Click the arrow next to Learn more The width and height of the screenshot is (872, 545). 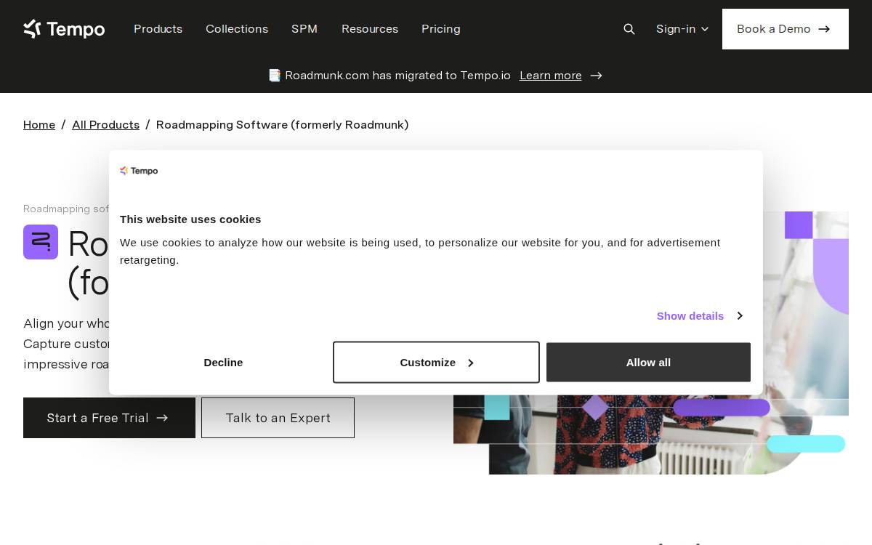click(596, 76)
